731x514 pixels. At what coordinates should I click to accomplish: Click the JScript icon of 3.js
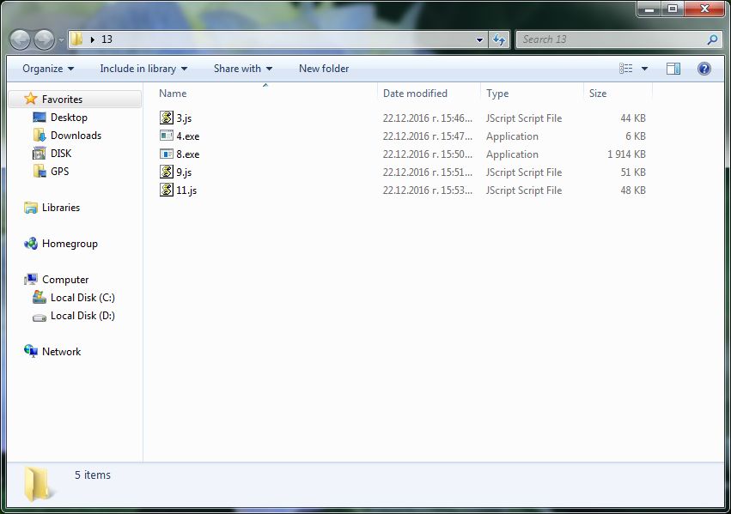tap(167, 118)
